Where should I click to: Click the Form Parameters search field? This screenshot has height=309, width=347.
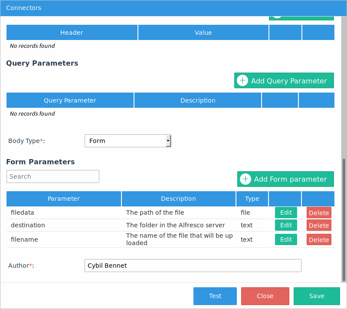pyautogui.click(x=53, y=176)
